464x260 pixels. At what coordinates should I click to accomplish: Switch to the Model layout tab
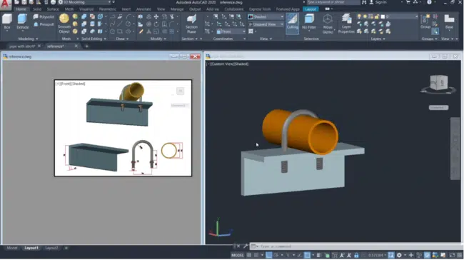click(x=12, y=248)
